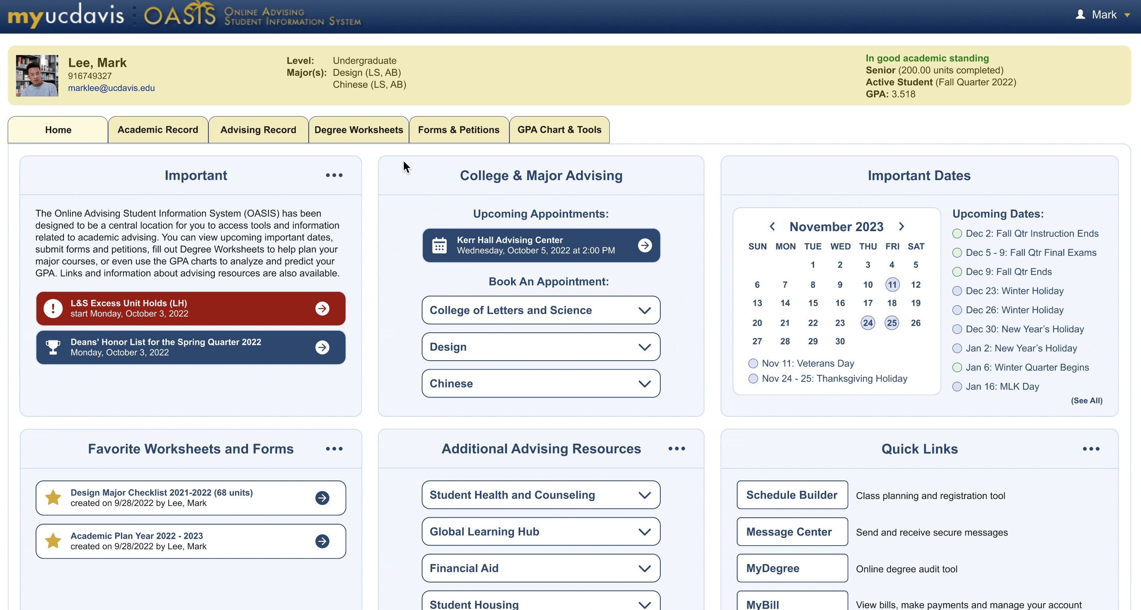
Task: Open the Degree Worksheets tab
Action: [358, 129]
